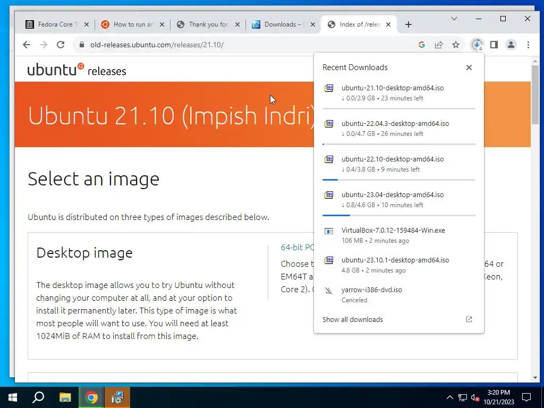Click ISO icon of ubuntu-21.10 download

point(329,88)
